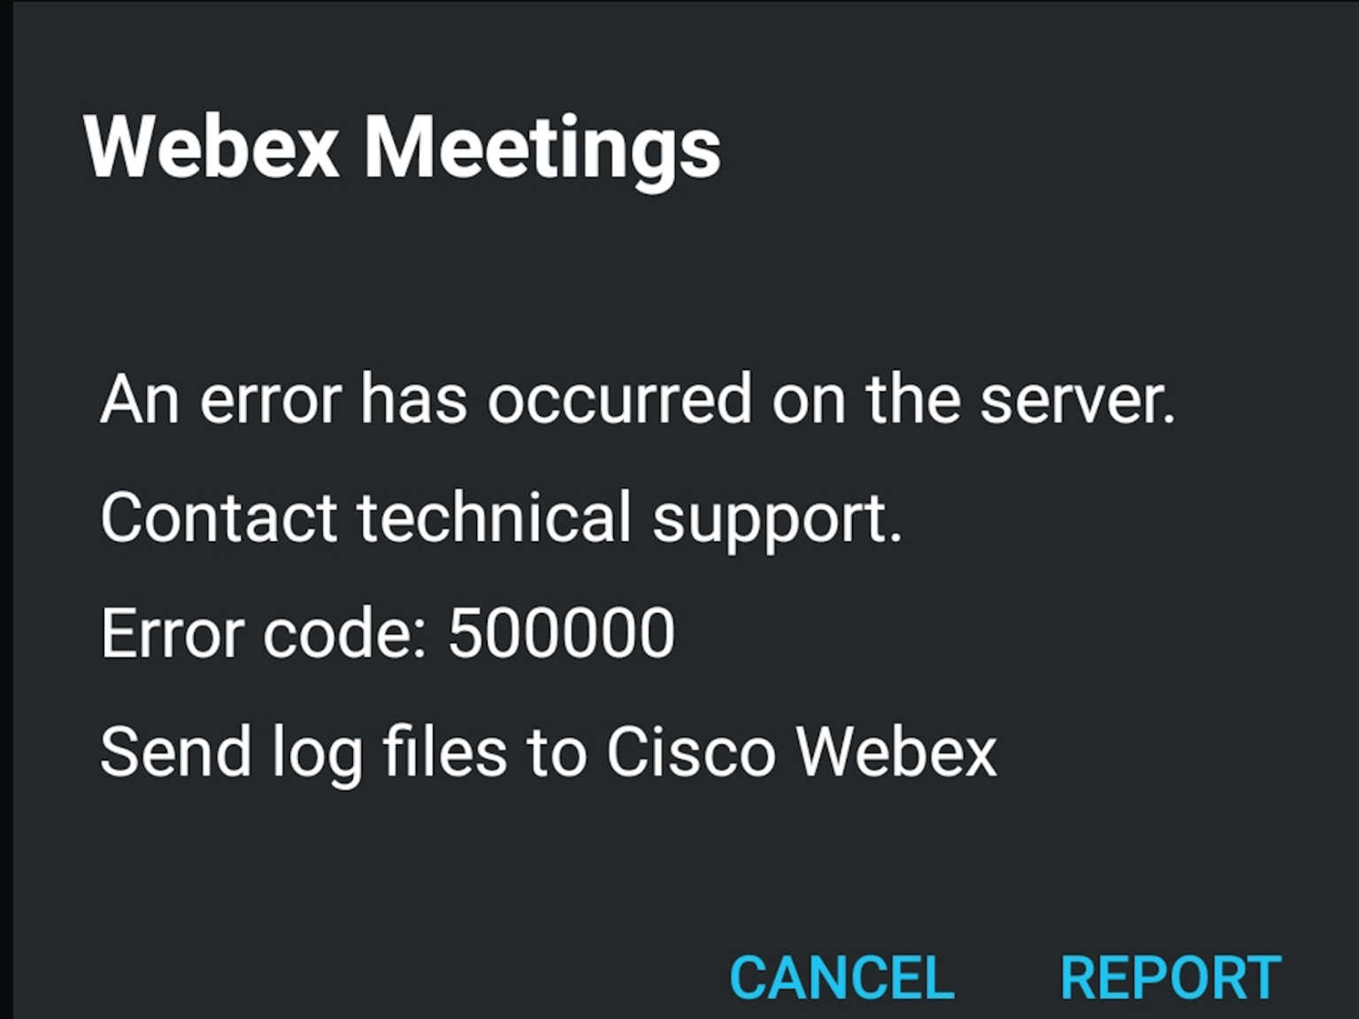This screenshot has height=1019, width=1359.
Task: Click the word "Webex" in the dialog title
Action: click(x=211, y=148)
